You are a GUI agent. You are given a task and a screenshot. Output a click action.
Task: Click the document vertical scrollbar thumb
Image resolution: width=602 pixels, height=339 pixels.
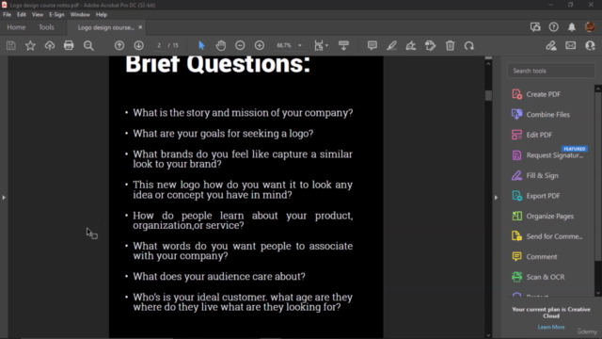tap(488, 95)
